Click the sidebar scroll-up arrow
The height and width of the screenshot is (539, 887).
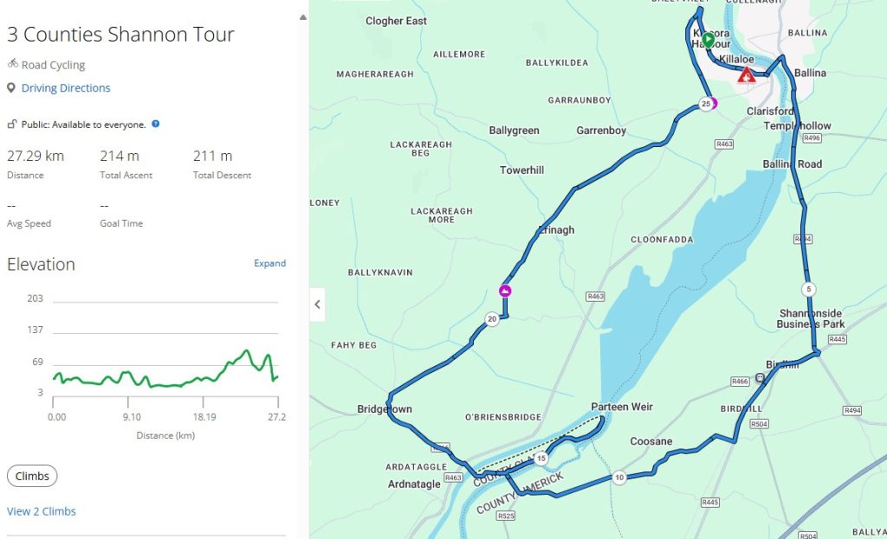tap(302, 16)
